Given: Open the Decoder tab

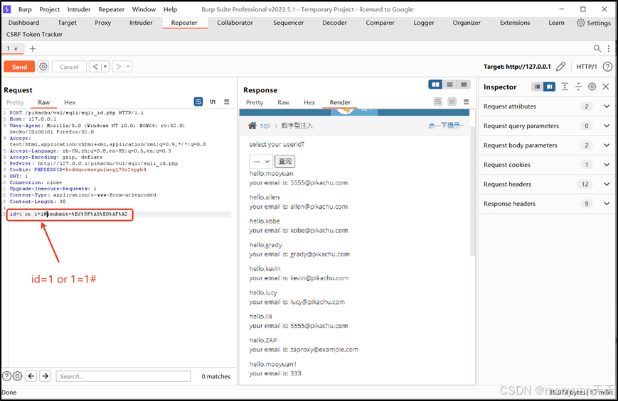Looking at the screenshot, I should click(335, 23).
